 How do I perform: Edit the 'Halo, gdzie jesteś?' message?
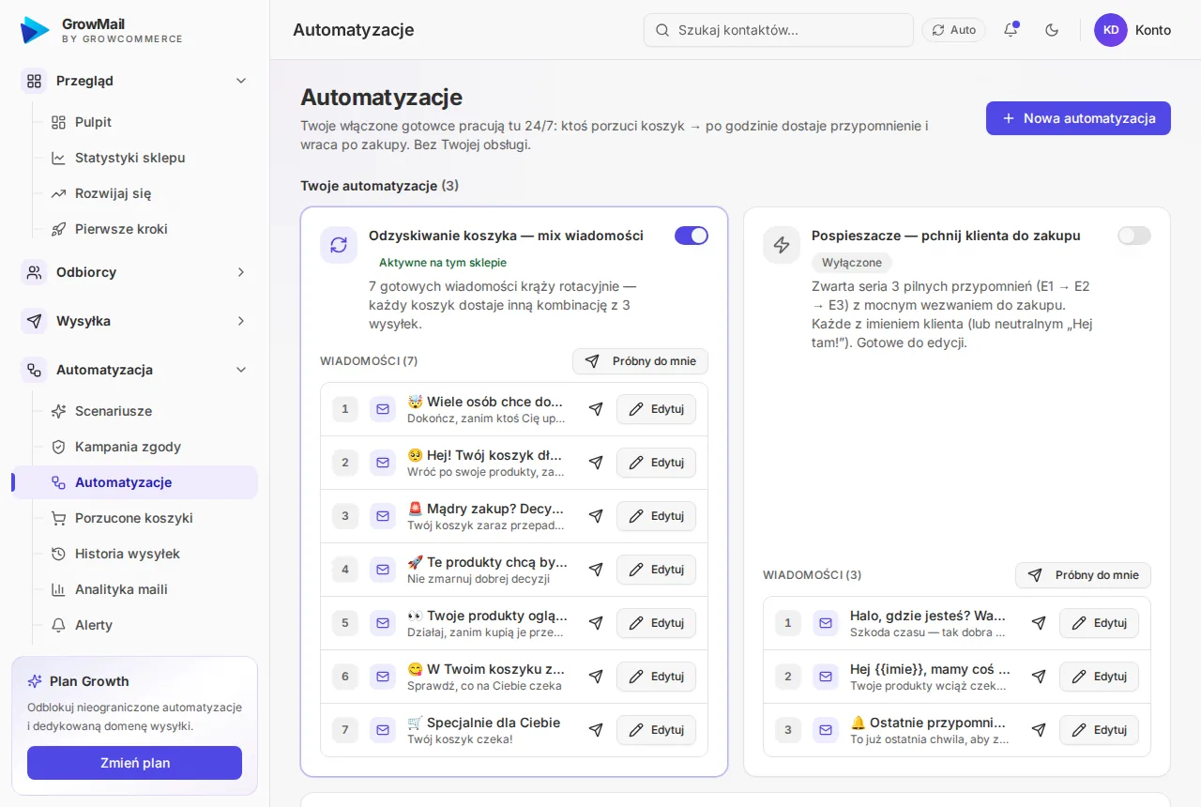pyautogui.click(x=1099, y=623)
